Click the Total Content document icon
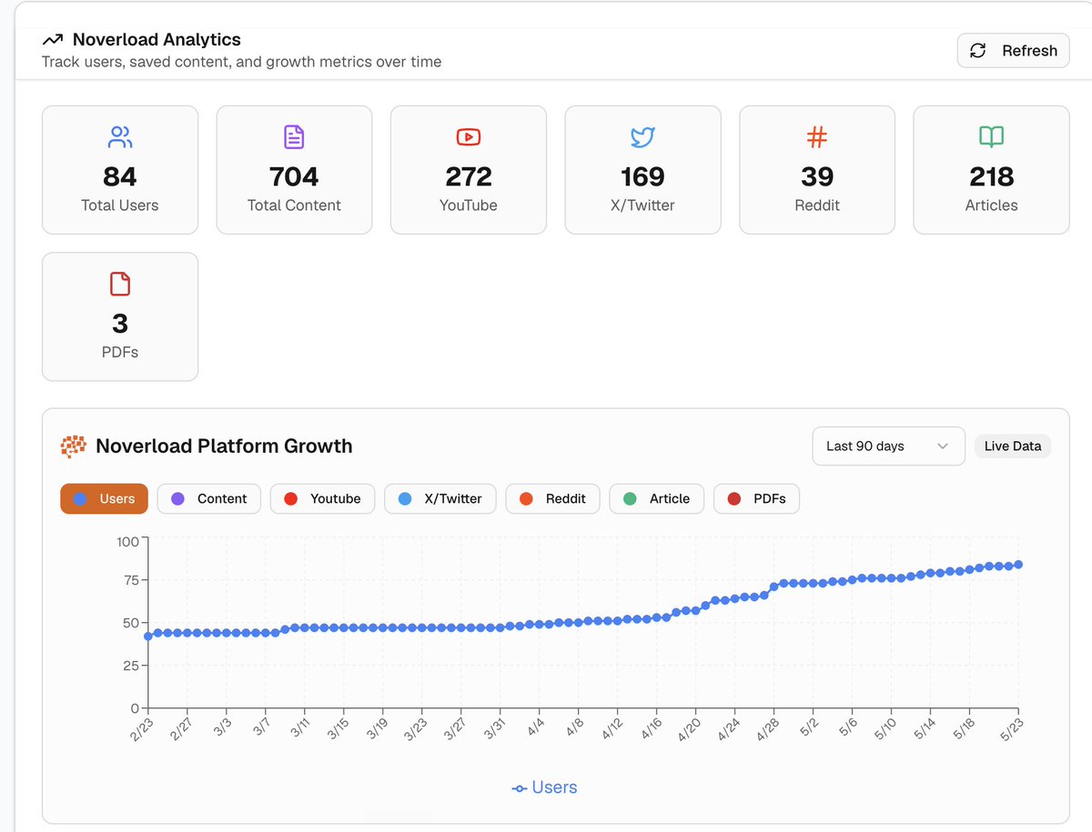This screenshot has height=832, width=1092. [294, 137]
